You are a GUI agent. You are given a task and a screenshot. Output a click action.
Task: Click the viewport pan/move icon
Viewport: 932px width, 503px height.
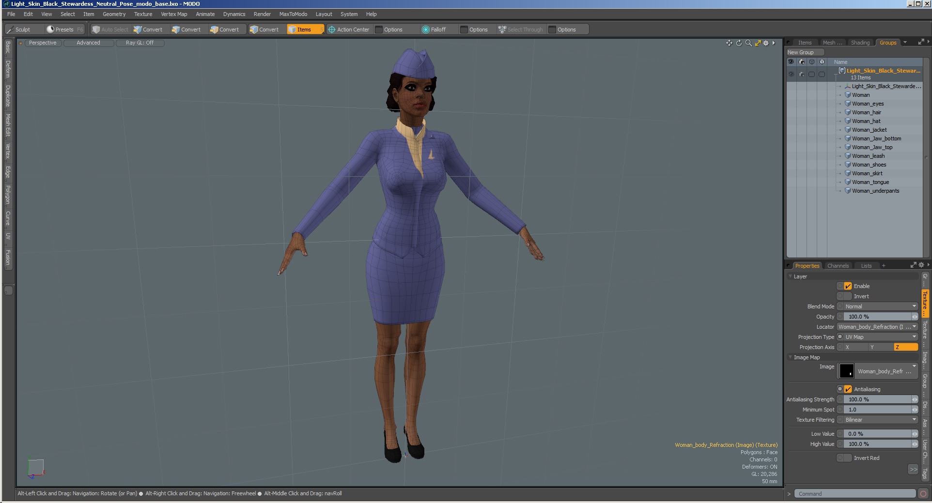729,43
